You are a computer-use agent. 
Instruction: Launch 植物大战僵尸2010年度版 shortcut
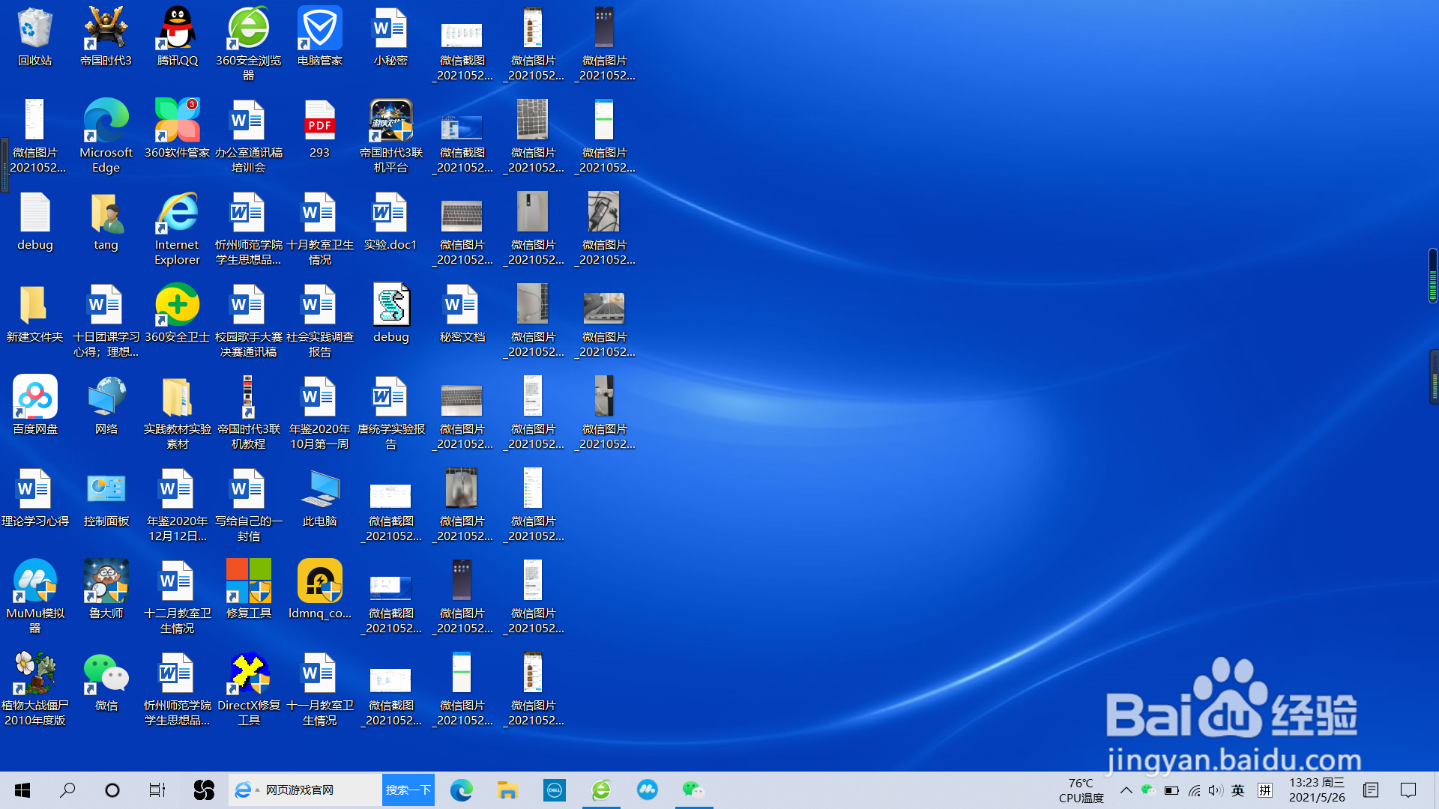click(x=34, y=688)
